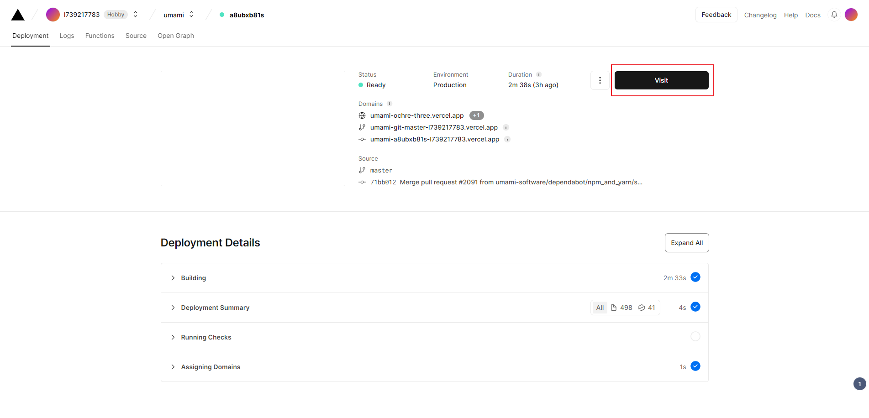The width and height of the screenshot is (869, 418).
Task: Select the 498 files filter
Action: [x=621, y=308]
